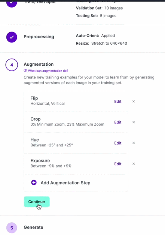165x235 pixels.
Task: Click the plus icon for Add Augmentation Step
Action: pos(34,182)
